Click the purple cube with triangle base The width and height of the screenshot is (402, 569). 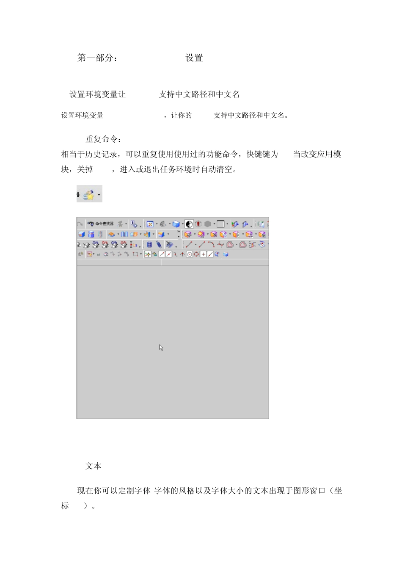201,234
